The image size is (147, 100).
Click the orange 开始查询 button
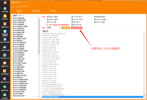(66, 28)
